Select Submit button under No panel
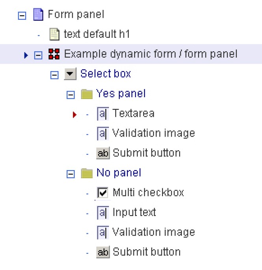 tap(146, 252)
